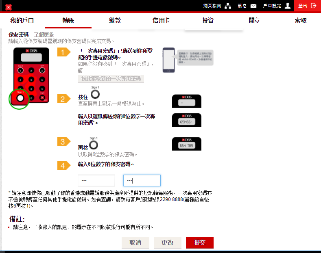Viewport: 321px width, 253px height.
Task: Open messages via the envelope icon
Action: coord(253,6)
